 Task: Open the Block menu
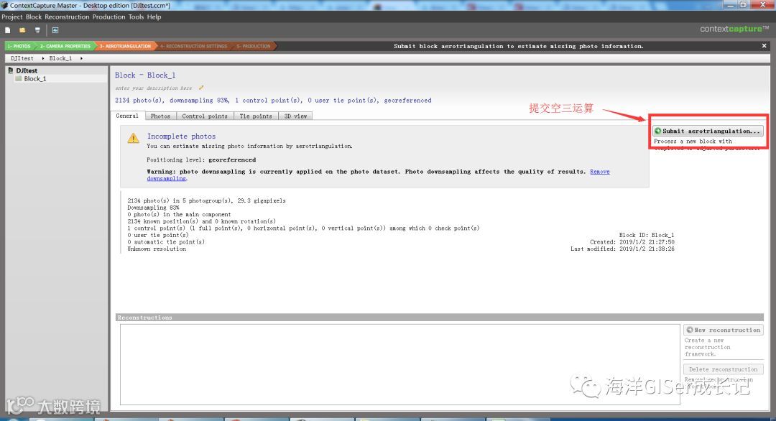click(34, 17)
